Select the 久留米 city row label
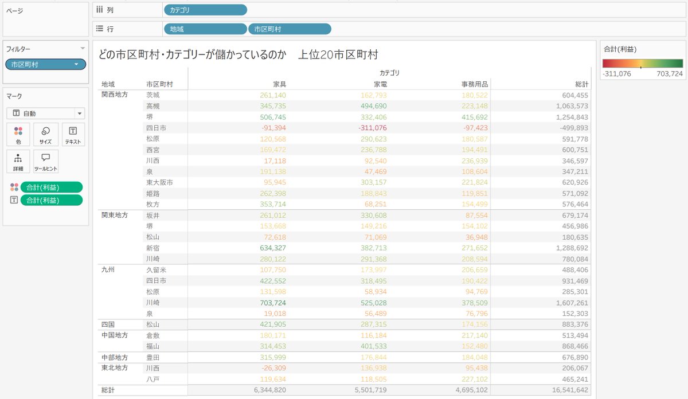The width and height of the screenshot is (688, 399). point(156,270)
